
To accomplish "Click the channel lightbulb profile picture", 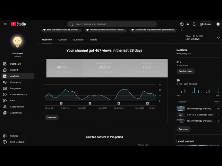I will point(17,41).
